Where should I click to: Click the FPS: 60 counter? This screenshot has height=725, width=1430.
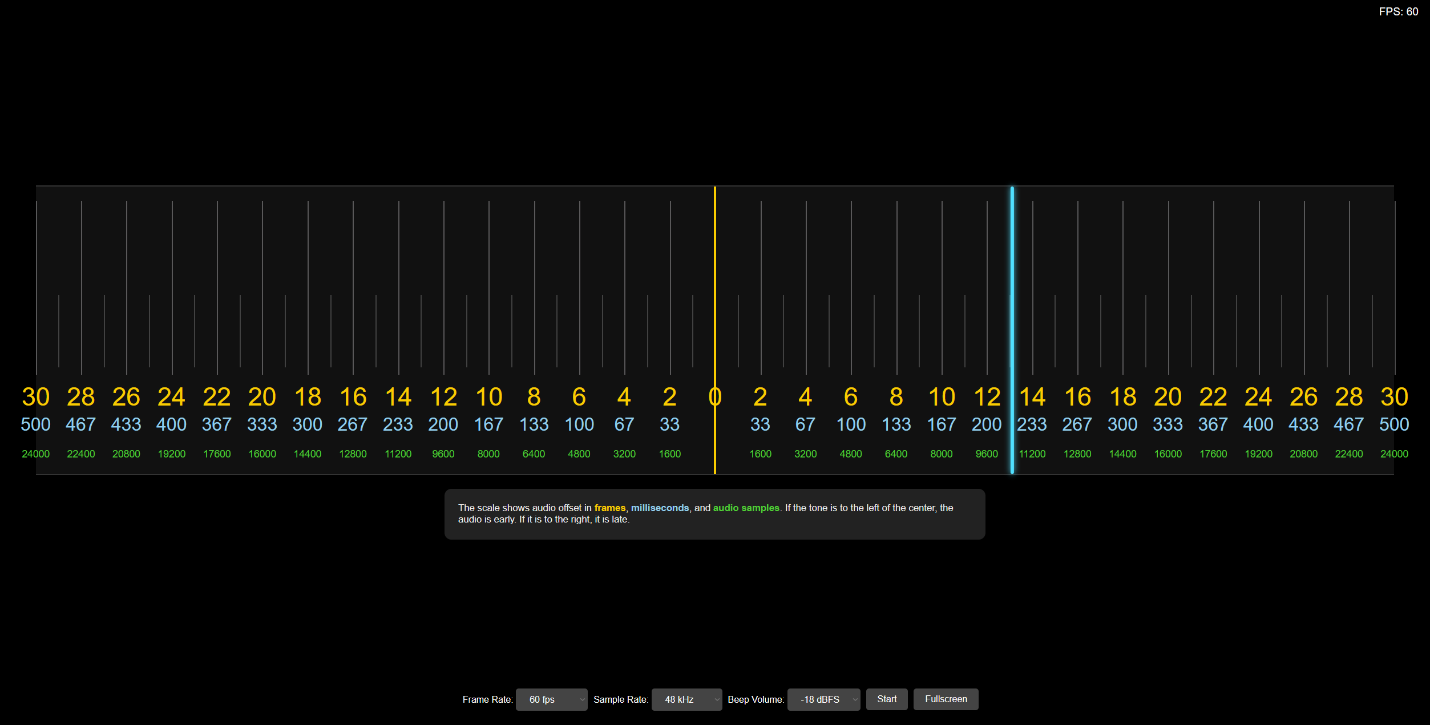pyautogui.click(x=1398, y=12)
